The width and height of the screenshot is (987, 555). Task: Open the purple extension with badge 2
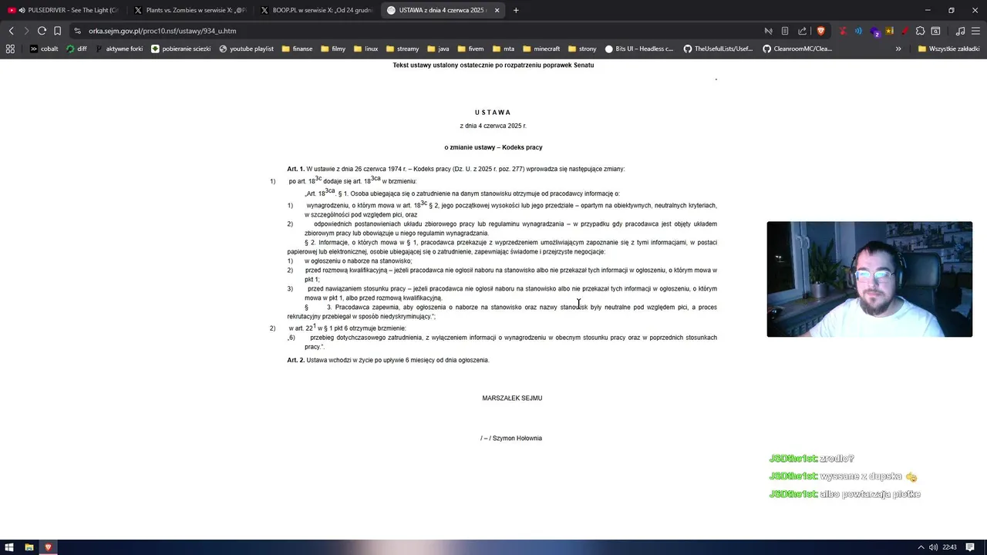[x=874, y=32]
